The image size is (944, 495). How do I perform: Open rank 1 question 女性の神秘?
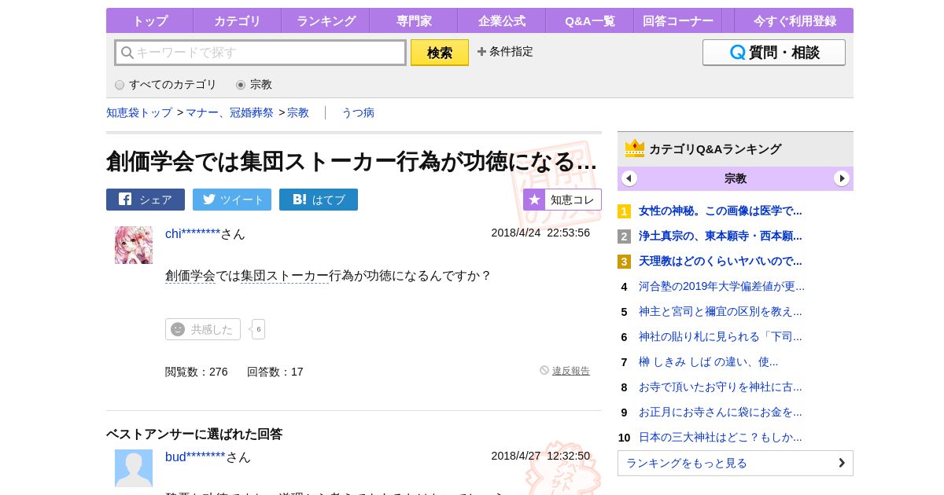click(x=721, y=211)
